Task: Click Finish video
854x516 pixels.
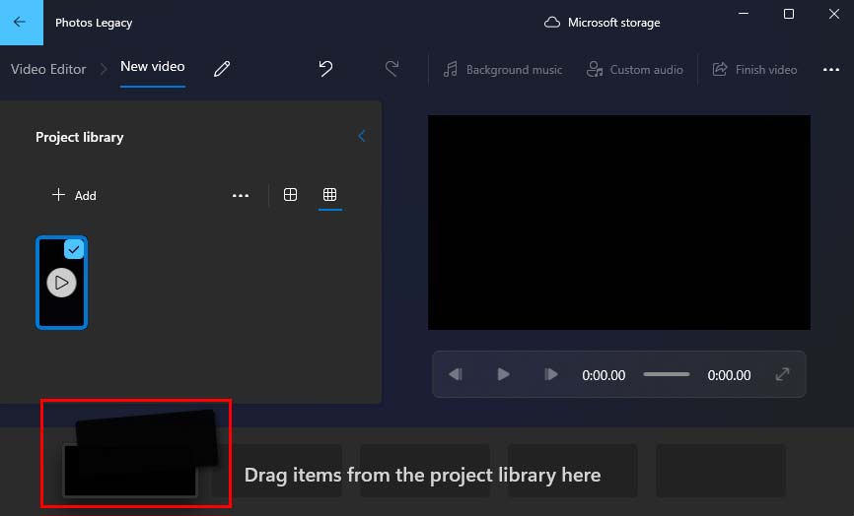Action: [x=754, y=70]
